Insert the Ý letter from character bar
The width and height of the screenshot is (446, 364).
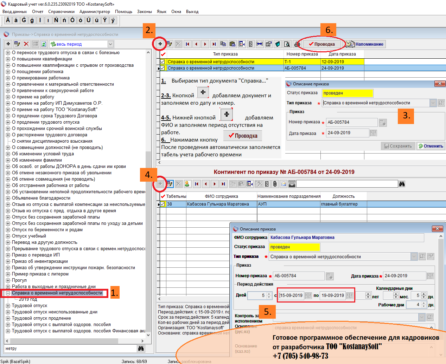coord(105,20)
